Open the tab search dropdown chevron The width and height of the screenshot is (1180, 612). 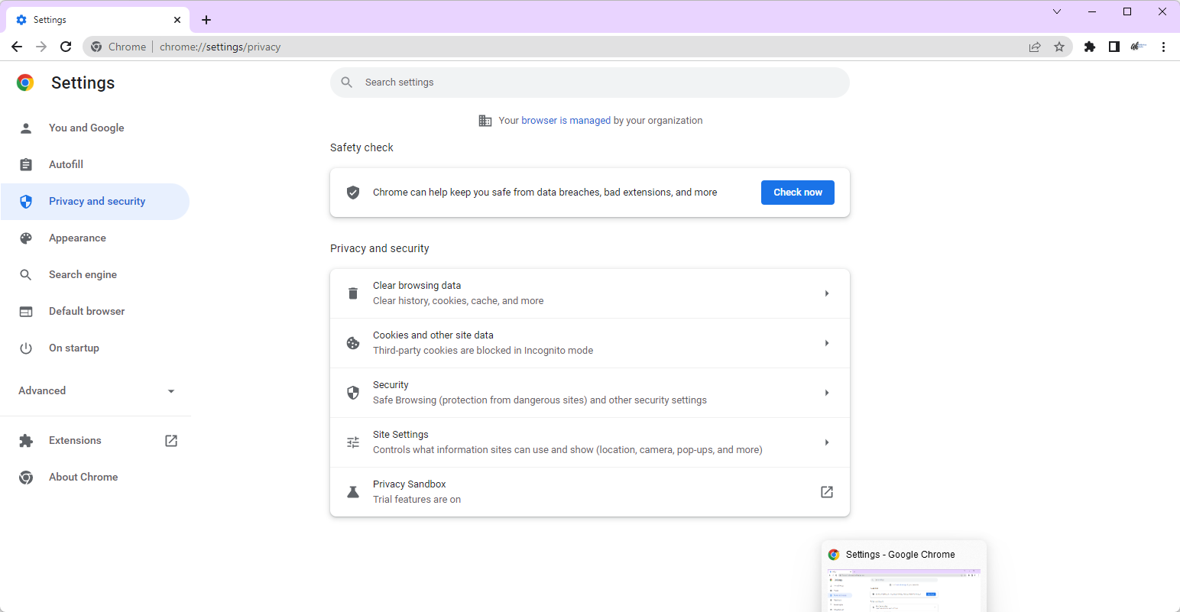click(x=1057, y=11)
